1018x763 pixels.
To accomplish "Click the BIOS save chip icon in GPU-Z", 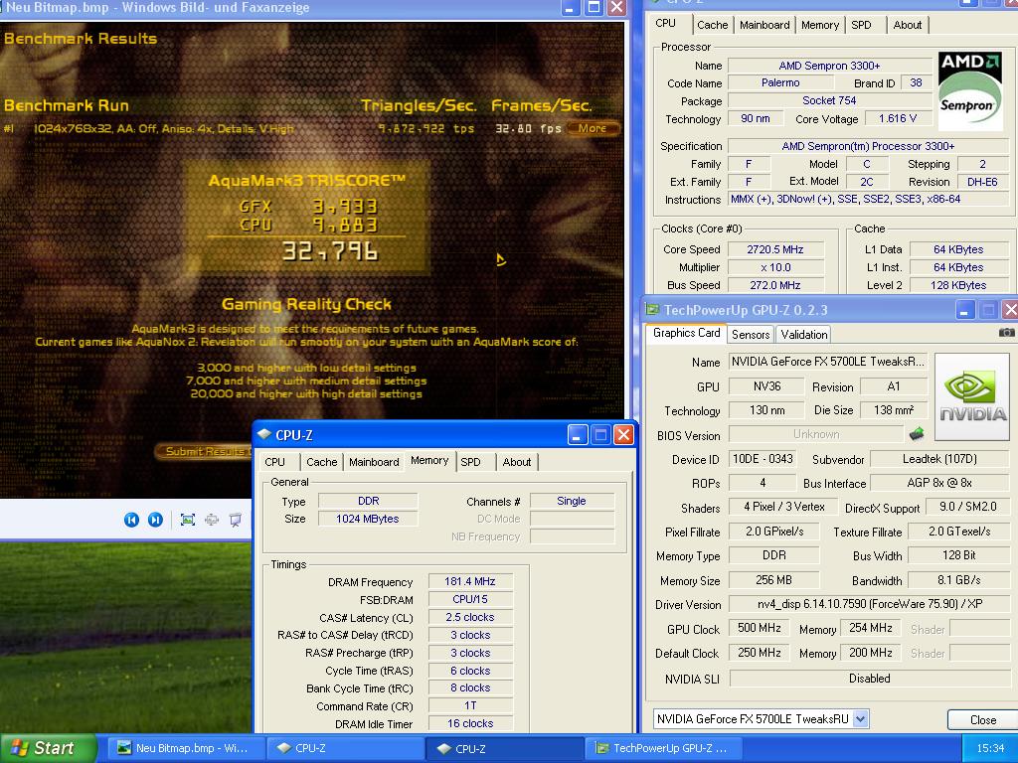I will pyautogui.click(x=917, y=433).
